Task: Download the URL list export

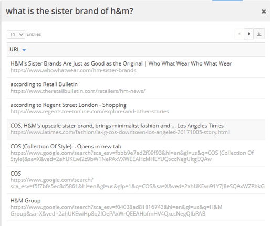Action: pyautogui.click(x=259, y=34)
